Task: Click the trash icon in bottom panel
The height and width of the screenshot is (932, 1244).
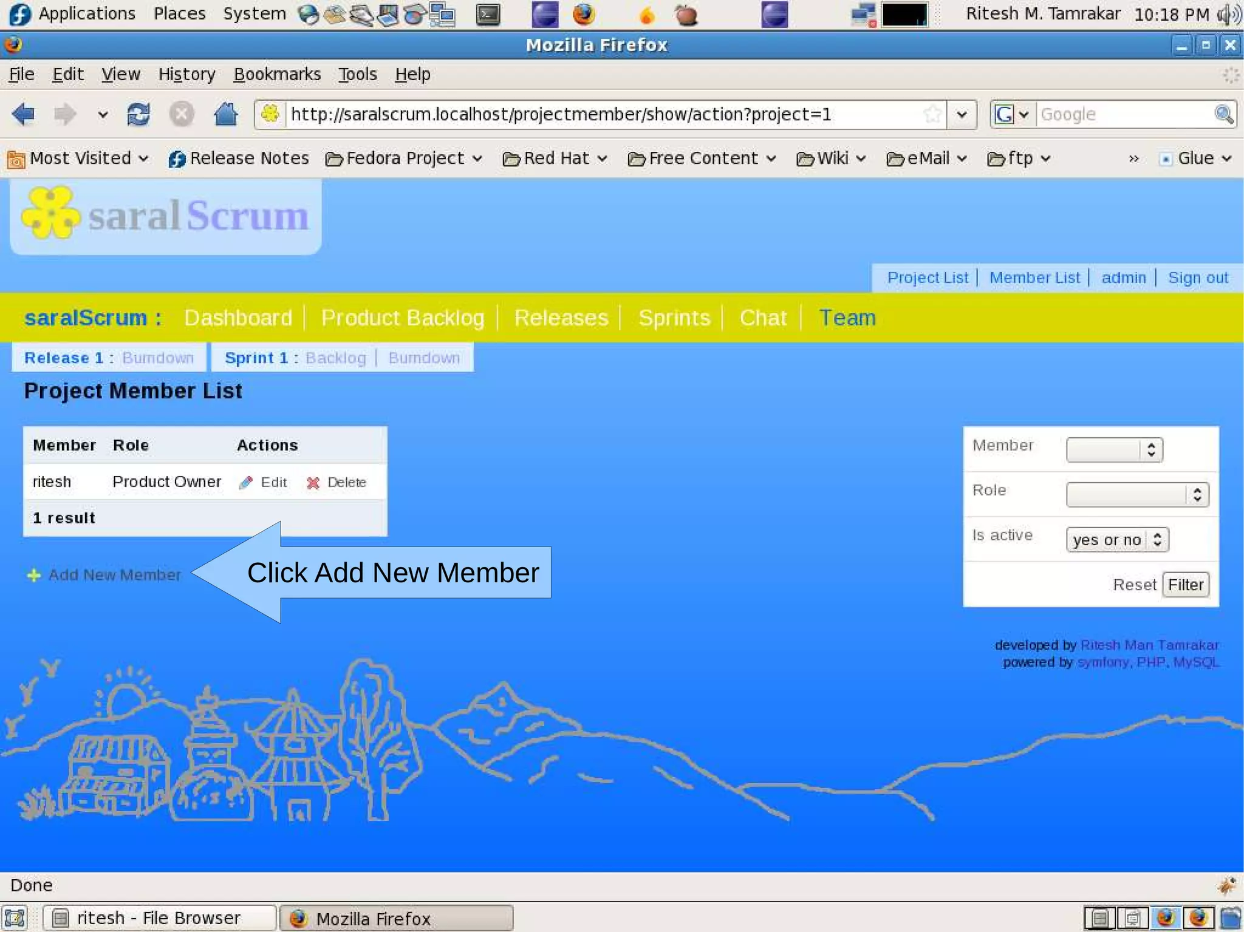Action: pos(1231,918)
